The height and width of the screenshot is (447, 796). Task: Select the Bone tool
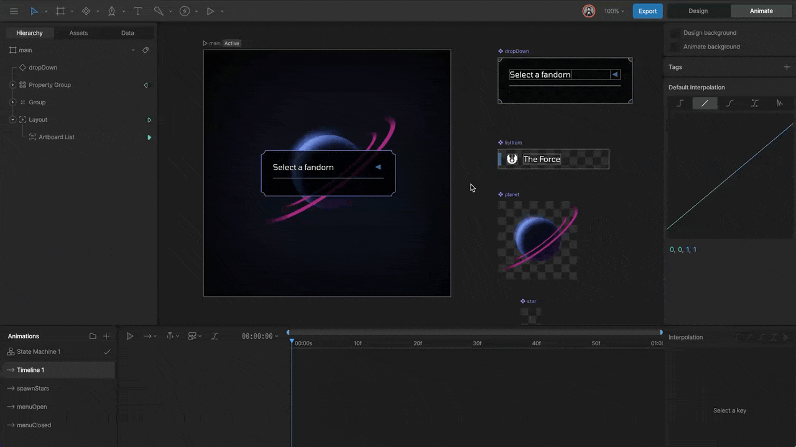pyautogui.click(x=159, y=11)
